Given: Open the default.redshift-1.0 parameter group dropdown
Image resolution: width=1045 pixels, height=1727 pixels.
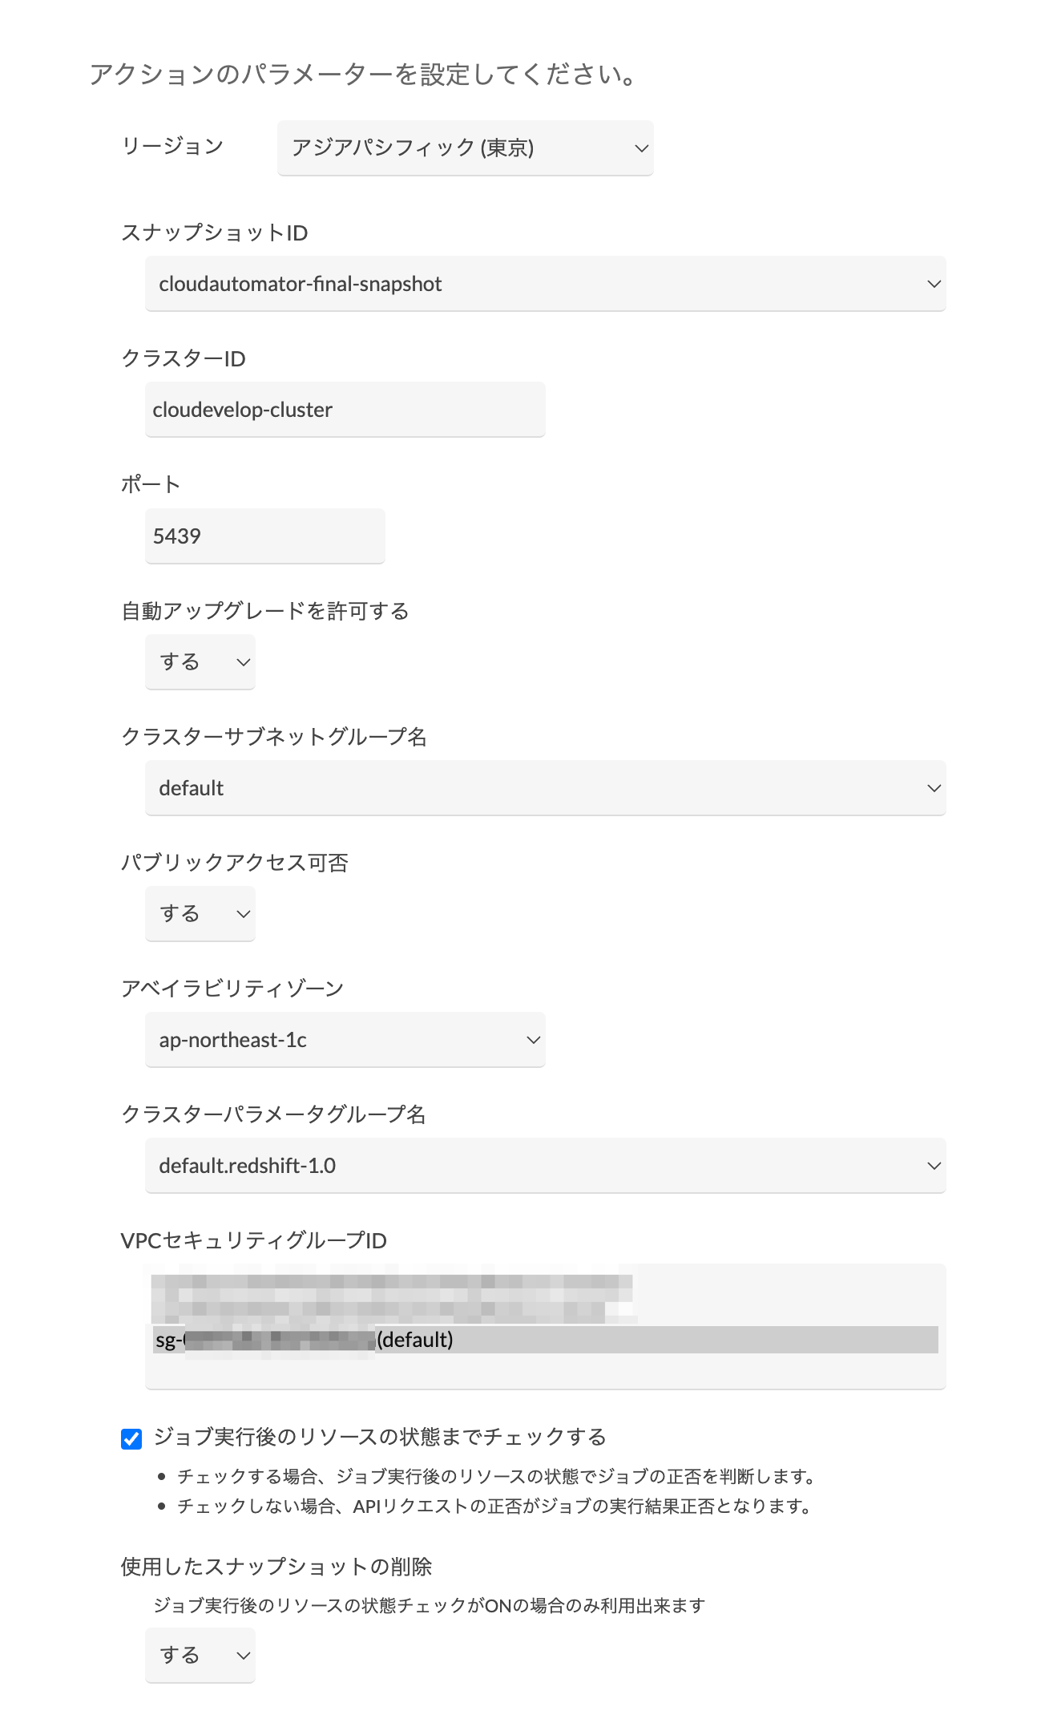Looking at the screenshot, I should click(x=545, y=1167).
